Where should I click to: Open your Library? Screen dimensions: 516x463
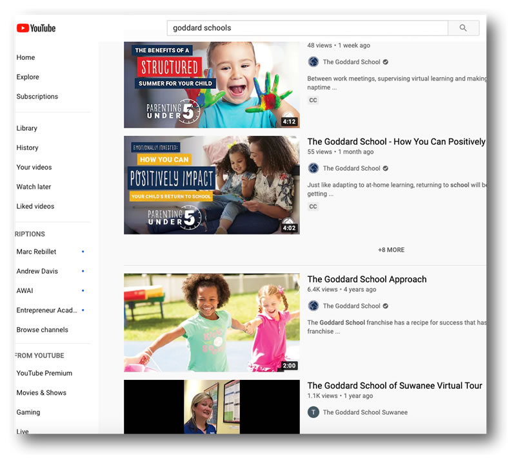pos(26,128)
